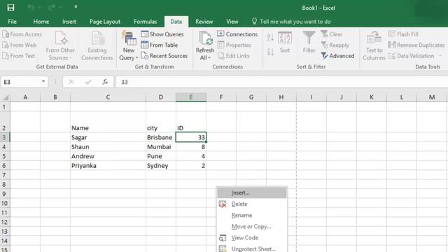This screenshot has height=252, width=448.
Task: Click the Properties button in Connections group
Action: 234,45
